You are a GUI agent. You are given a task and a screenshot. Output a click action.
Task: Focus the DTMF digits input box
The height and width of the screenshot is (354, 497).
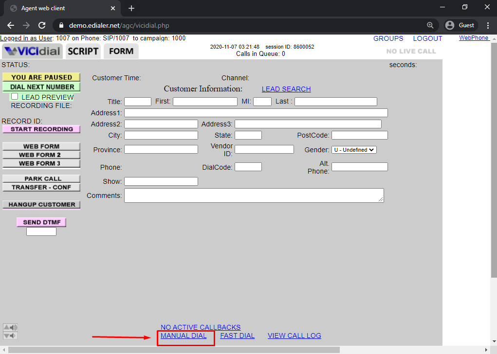tap(41, 232)
